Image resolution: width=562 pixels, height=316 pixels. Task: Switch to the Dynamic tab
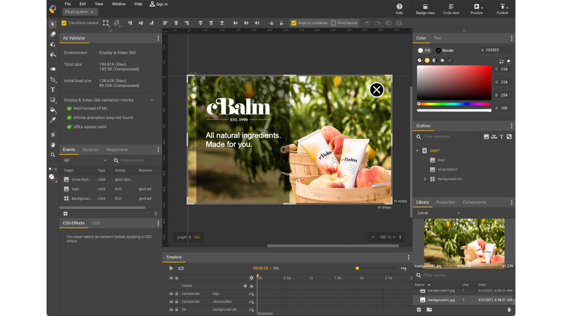(x=90, y=150)
